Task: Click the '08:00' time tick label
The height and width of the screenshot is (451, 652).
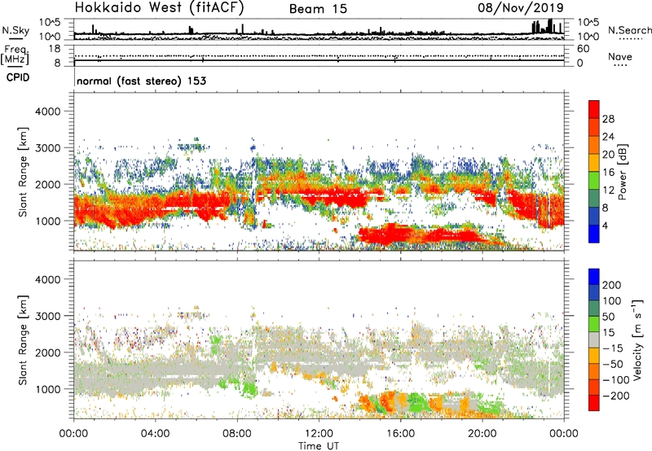Action: [x=237, y=434]
